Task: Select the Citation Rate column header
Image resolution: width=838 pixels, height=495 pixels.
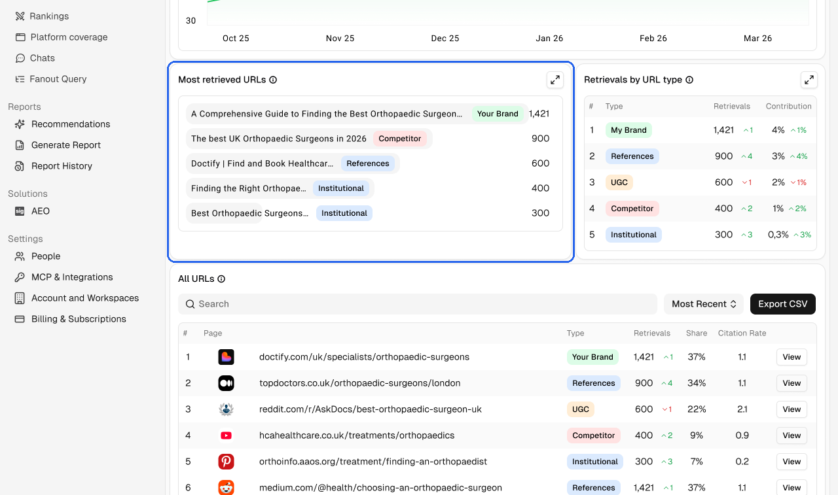Action: click(742, 333)
